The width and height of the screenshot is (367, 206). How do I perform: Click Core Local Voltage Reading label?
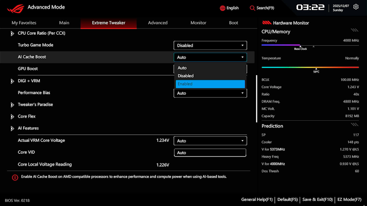tap(44, 164)
